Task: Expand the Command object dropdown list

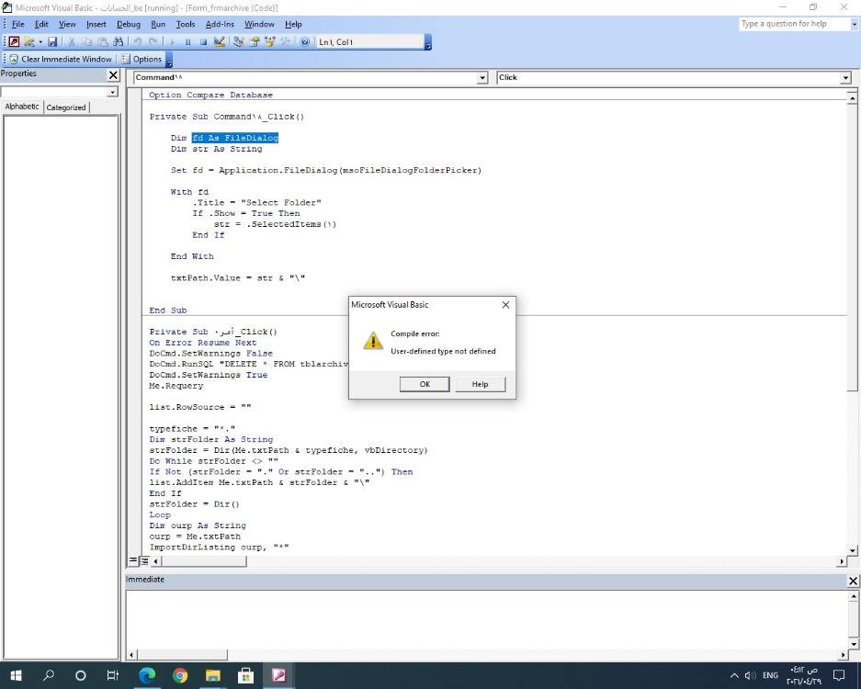Action: click(x=482, y=78)
